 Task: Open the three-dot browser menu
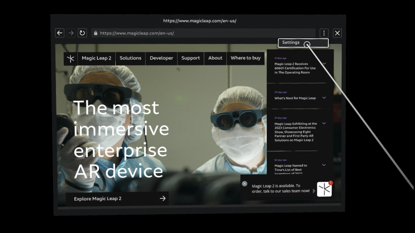(x=324, y=33)
